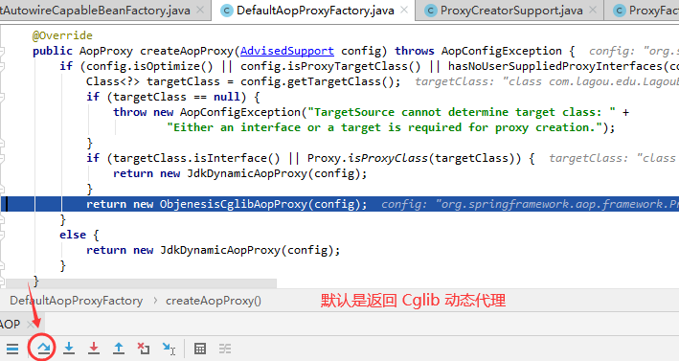The image size is (679, 361).
Task: Click the class icon on ProxyCreatorSupport.java tab
Action: [x=430, y=11]
